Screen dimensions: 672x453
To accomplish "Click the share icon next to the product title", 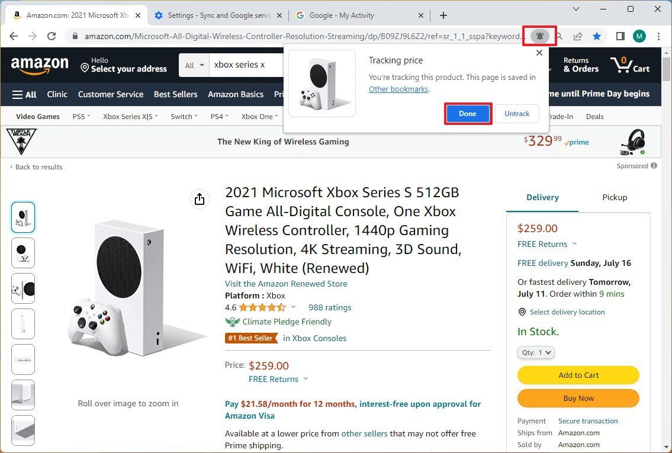I will [200, 199].
